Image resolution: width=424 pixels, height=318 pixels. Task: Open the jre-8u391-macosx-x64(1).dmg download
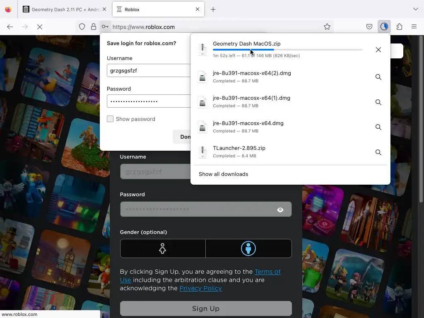point(281,102)
